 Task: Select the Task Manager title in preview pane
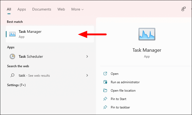tap(147, 50)
